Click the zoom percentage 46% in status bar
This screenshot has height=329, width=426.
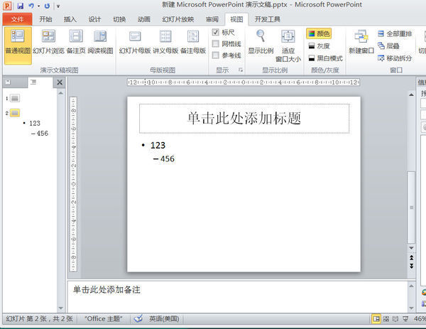pos(420,318)
